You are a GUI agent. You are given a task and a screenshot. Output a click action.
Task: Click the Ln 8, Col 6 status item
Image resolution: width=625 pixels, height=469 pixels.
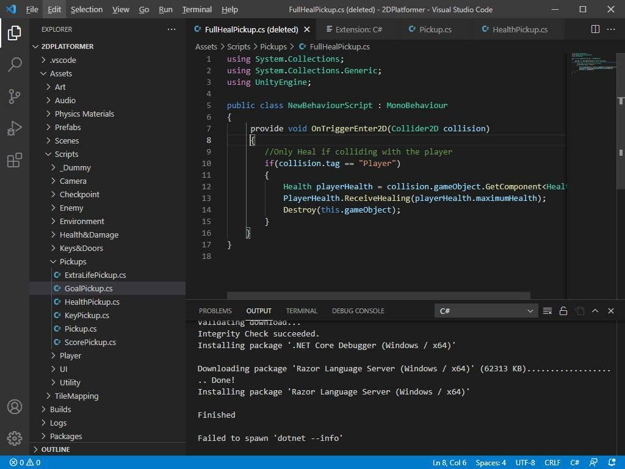[449, 463]
